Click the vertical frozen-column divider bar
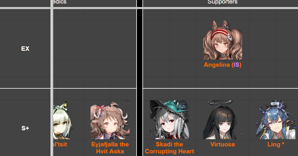The height and width of the screenshot is (156, 298). click(x=52, y=78)
